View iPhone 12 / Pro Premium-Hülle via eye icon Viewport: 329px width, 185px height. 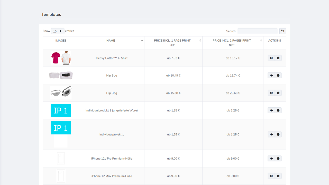click(x=271, y=159)
